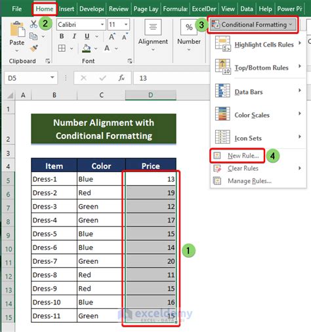The width and height of the screenshot is (311, 332).
Task: Expand Font Color dropdown arrow
Action: click(116, 49)
